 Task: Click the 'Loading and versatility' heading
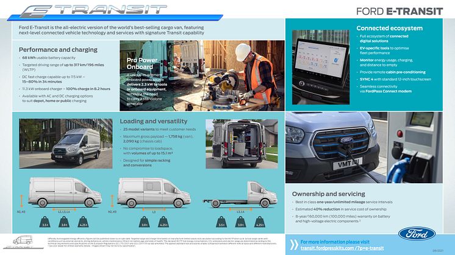click(x=154, y=121)
